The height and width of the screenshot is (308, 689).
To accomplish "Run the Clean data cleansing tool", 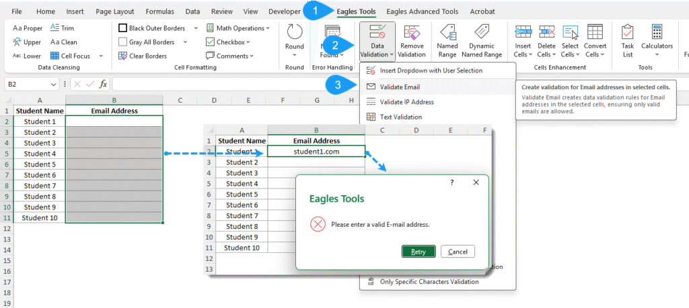I will (63, 42).
